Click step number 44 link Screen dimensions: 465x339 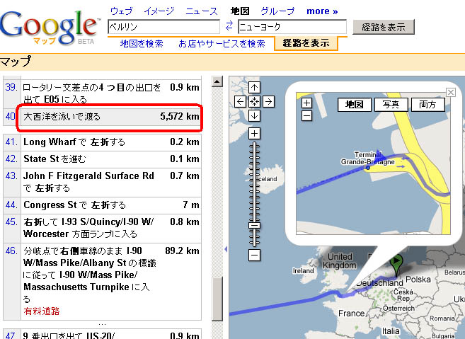tap(11, 205)
